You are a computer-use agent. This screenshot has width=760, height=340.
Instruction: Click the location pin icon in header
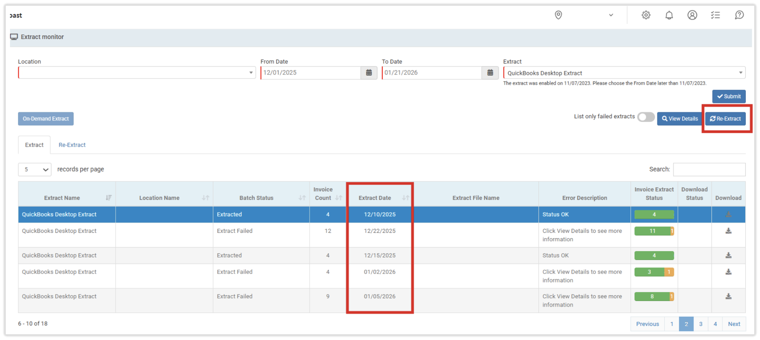558,15
